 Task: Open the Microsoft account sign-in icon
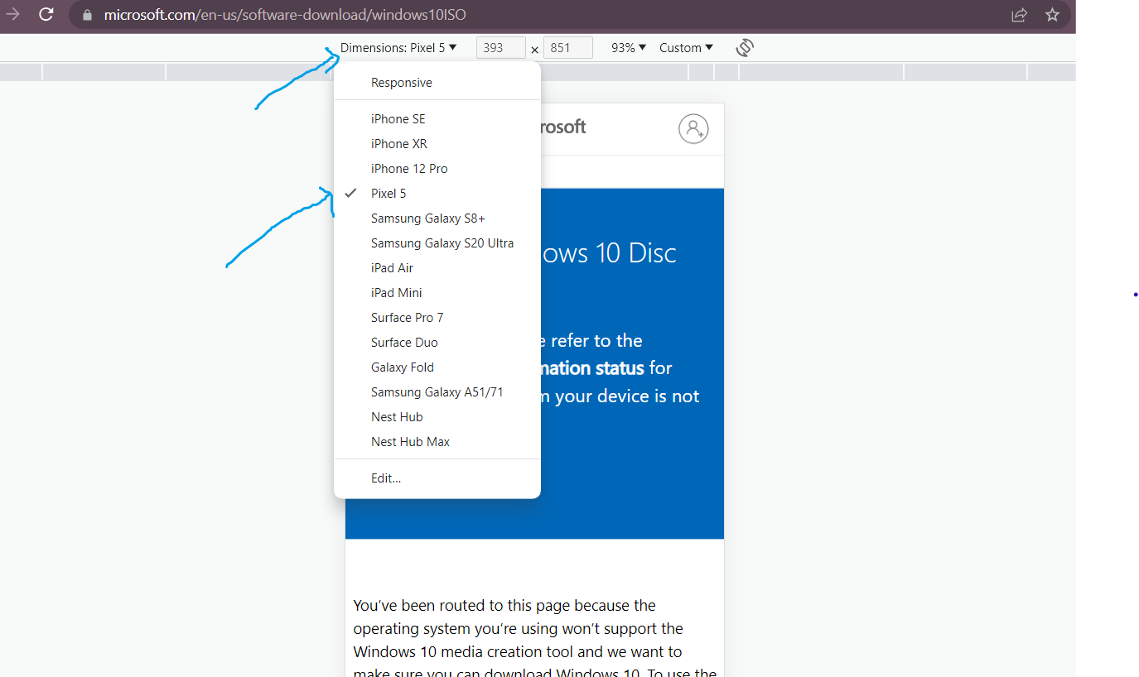click(x=693, y=129)
